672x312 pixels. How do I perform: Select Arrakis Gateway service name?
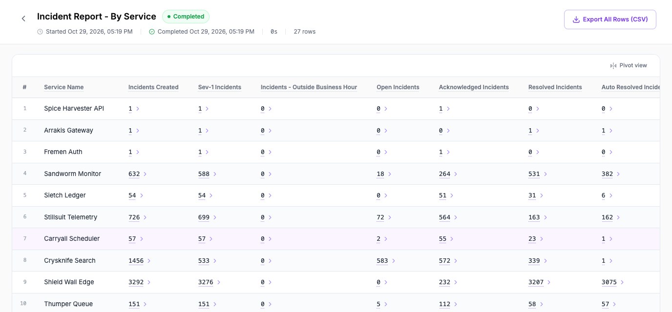[68, 131]
